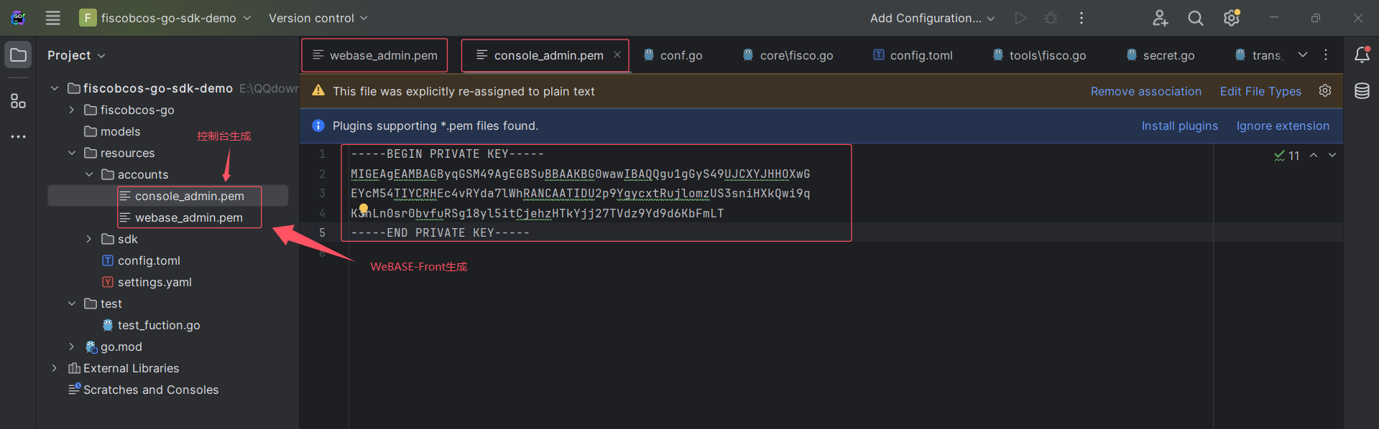Open Add Configuration dropdown

(x=932, y=18)
